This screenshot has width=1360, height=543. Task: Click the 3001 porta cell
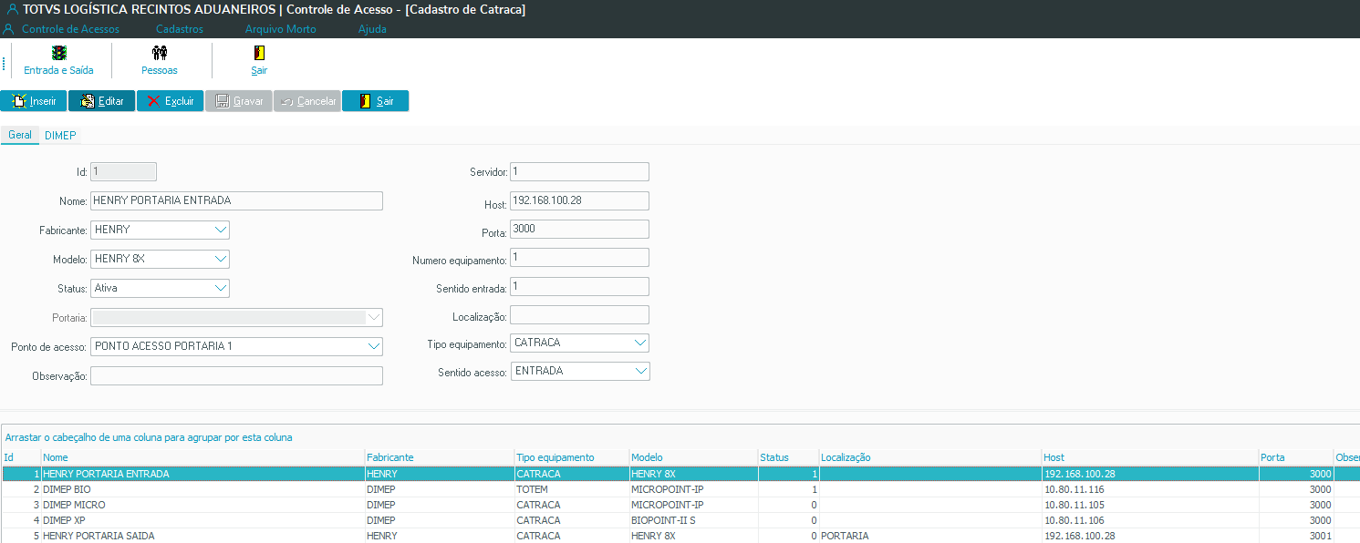1296,536
